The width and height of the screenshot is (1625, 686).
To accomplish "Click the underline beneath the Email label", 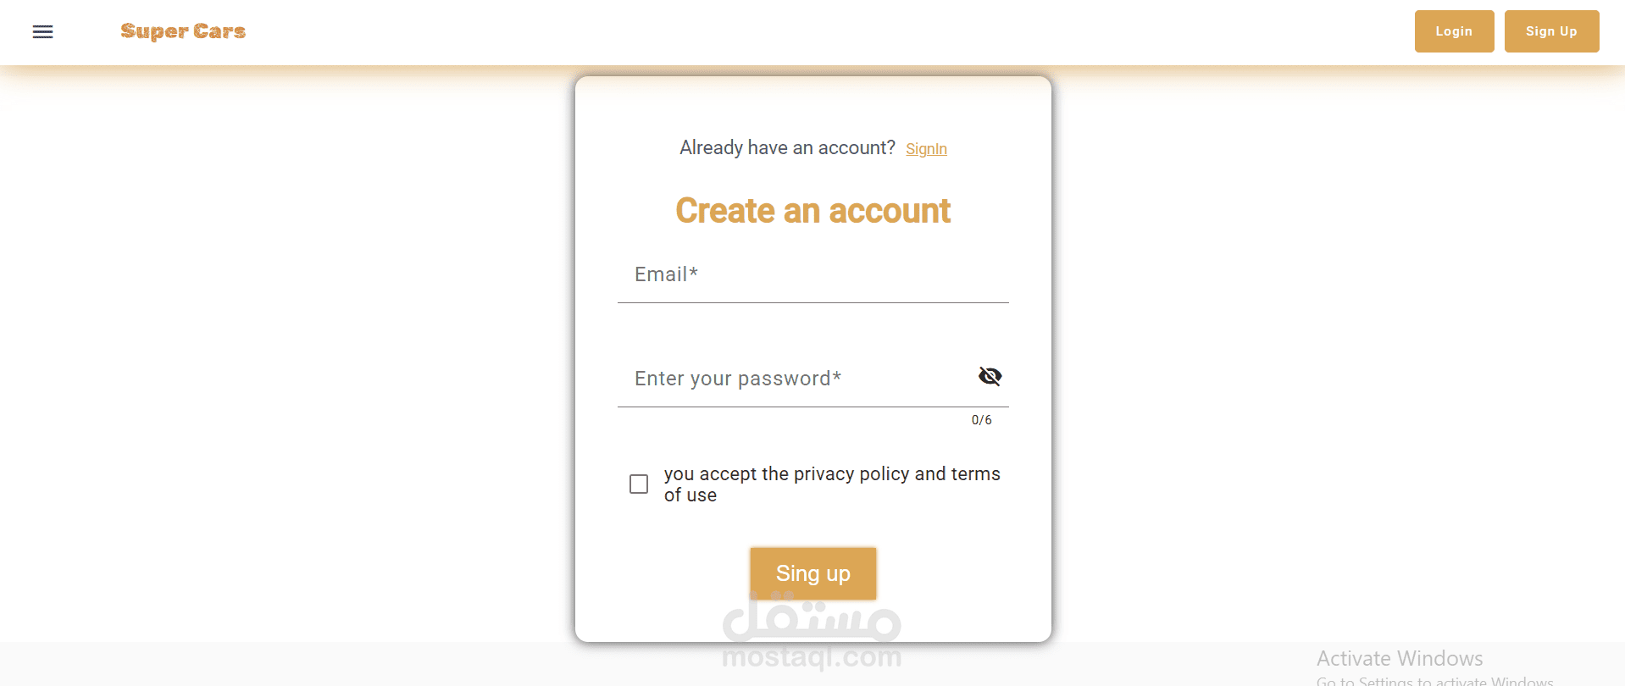I will [812, 302].
